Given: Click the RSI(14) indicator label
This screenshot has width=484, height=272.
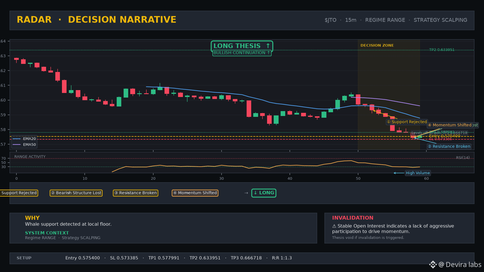Looking at the screenshot, I should tap(463, 157).
